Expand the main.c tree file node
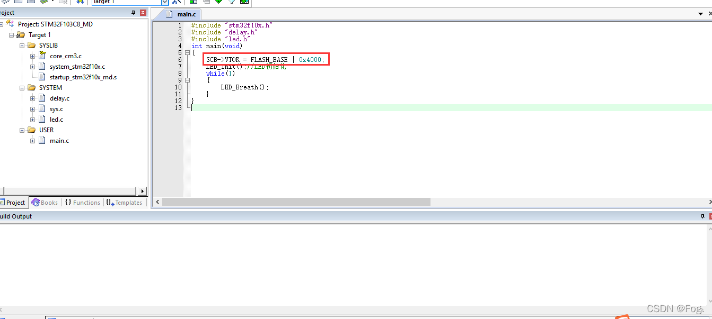The width and height of the screenshot is (712, 319). point(33,141)
